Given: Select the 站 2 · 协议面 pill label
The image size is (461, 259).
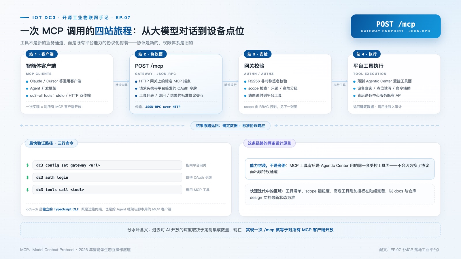Looking at the screenshot, I should [150, 54].
